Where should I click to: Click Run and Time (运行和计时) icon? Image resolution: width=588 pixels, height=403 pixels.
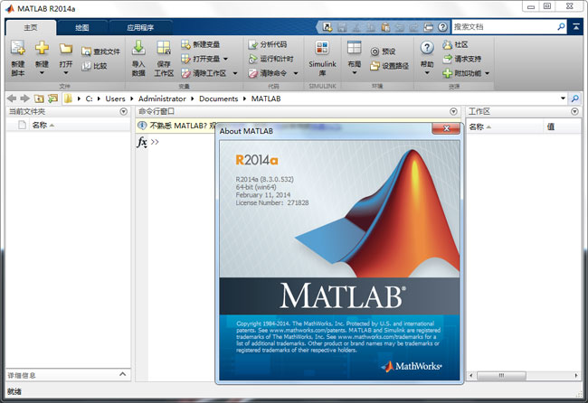coord(252,59)
